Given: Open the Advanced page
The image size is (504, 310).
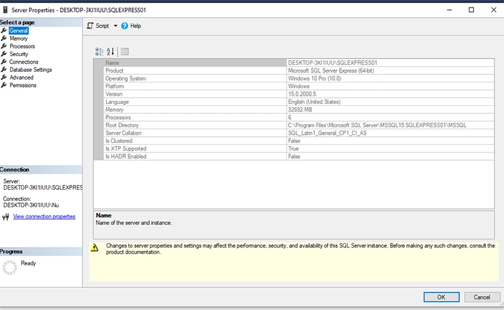Looking at the screenshot, I should [x=21, y=77].
